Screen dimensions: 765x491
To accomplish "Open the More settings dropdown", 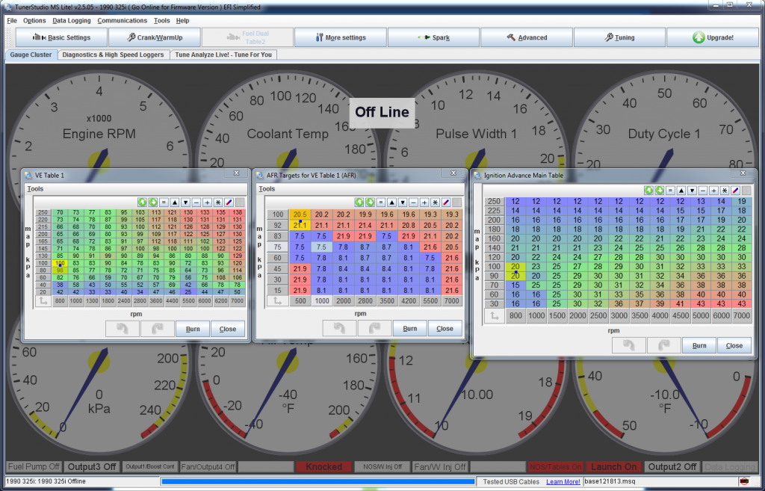I will (x=341, y=37).
